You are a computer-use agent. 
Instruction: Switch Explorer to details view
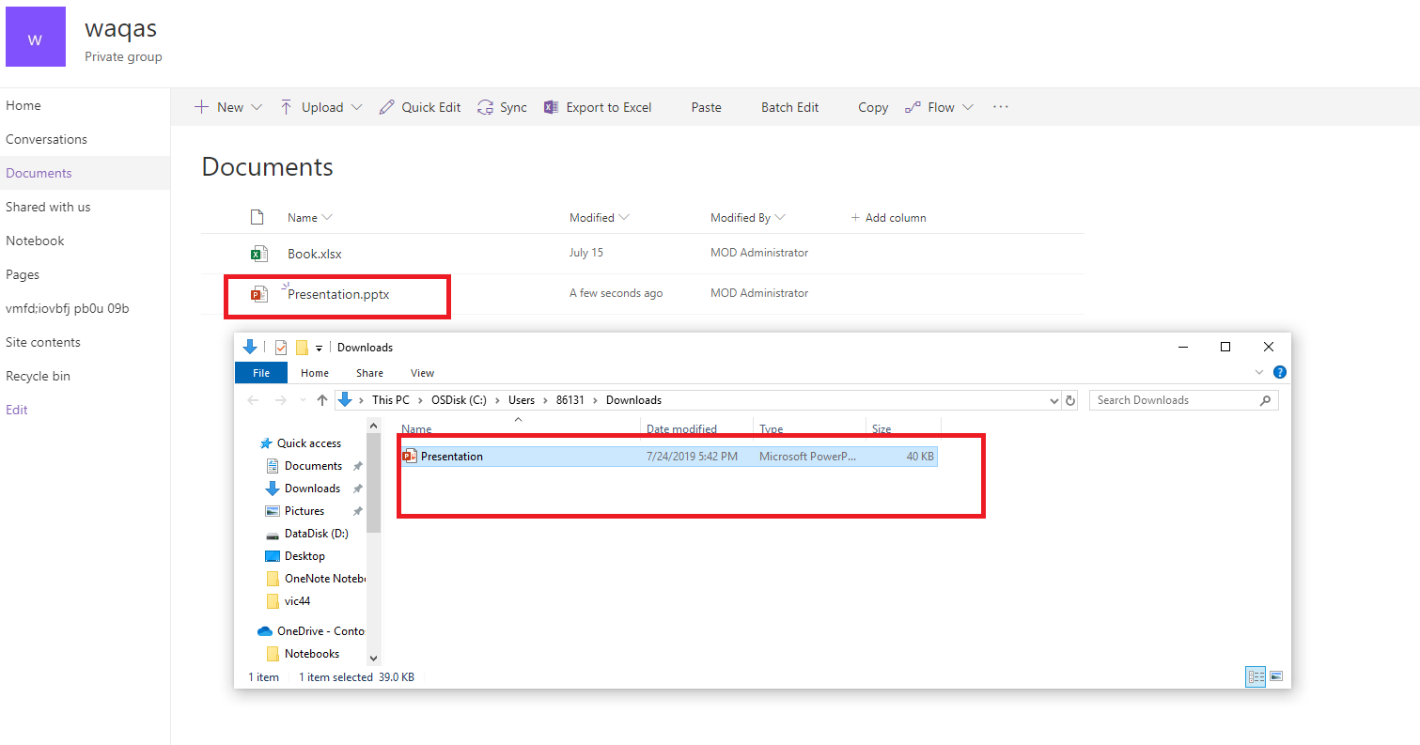[x=1256, y=676]
